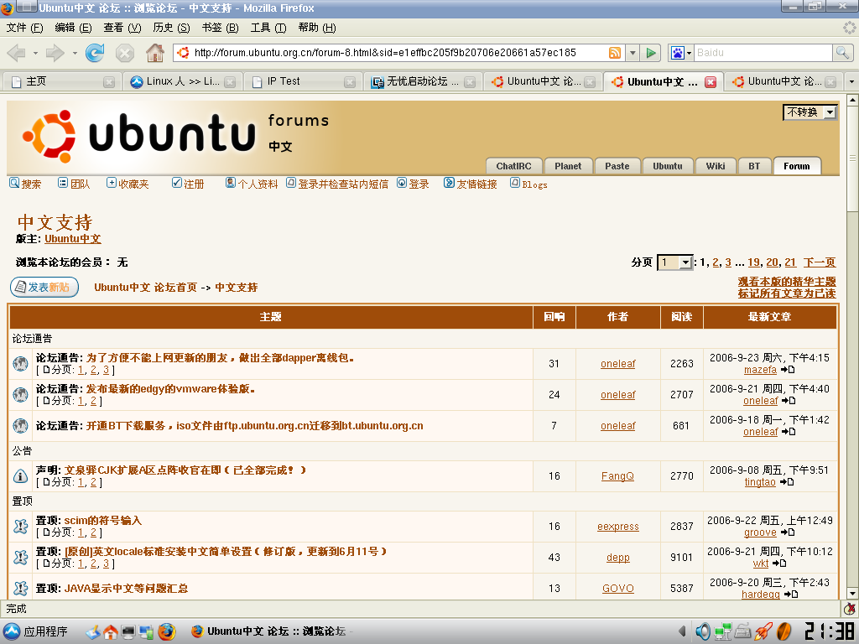Click latest post arrow in 英文locale row
Image resolution: width=859 pixels, height=644 pixels.
pos(779,563)
